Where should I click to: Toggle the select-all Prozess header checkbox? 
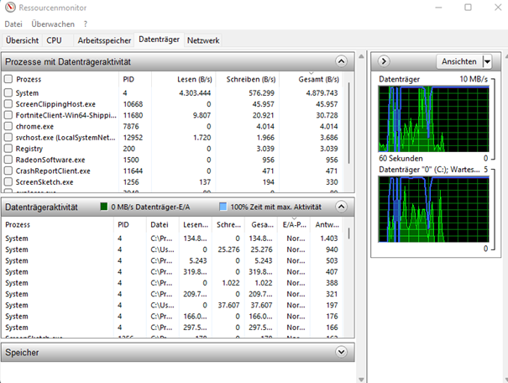tap(8, 79)
